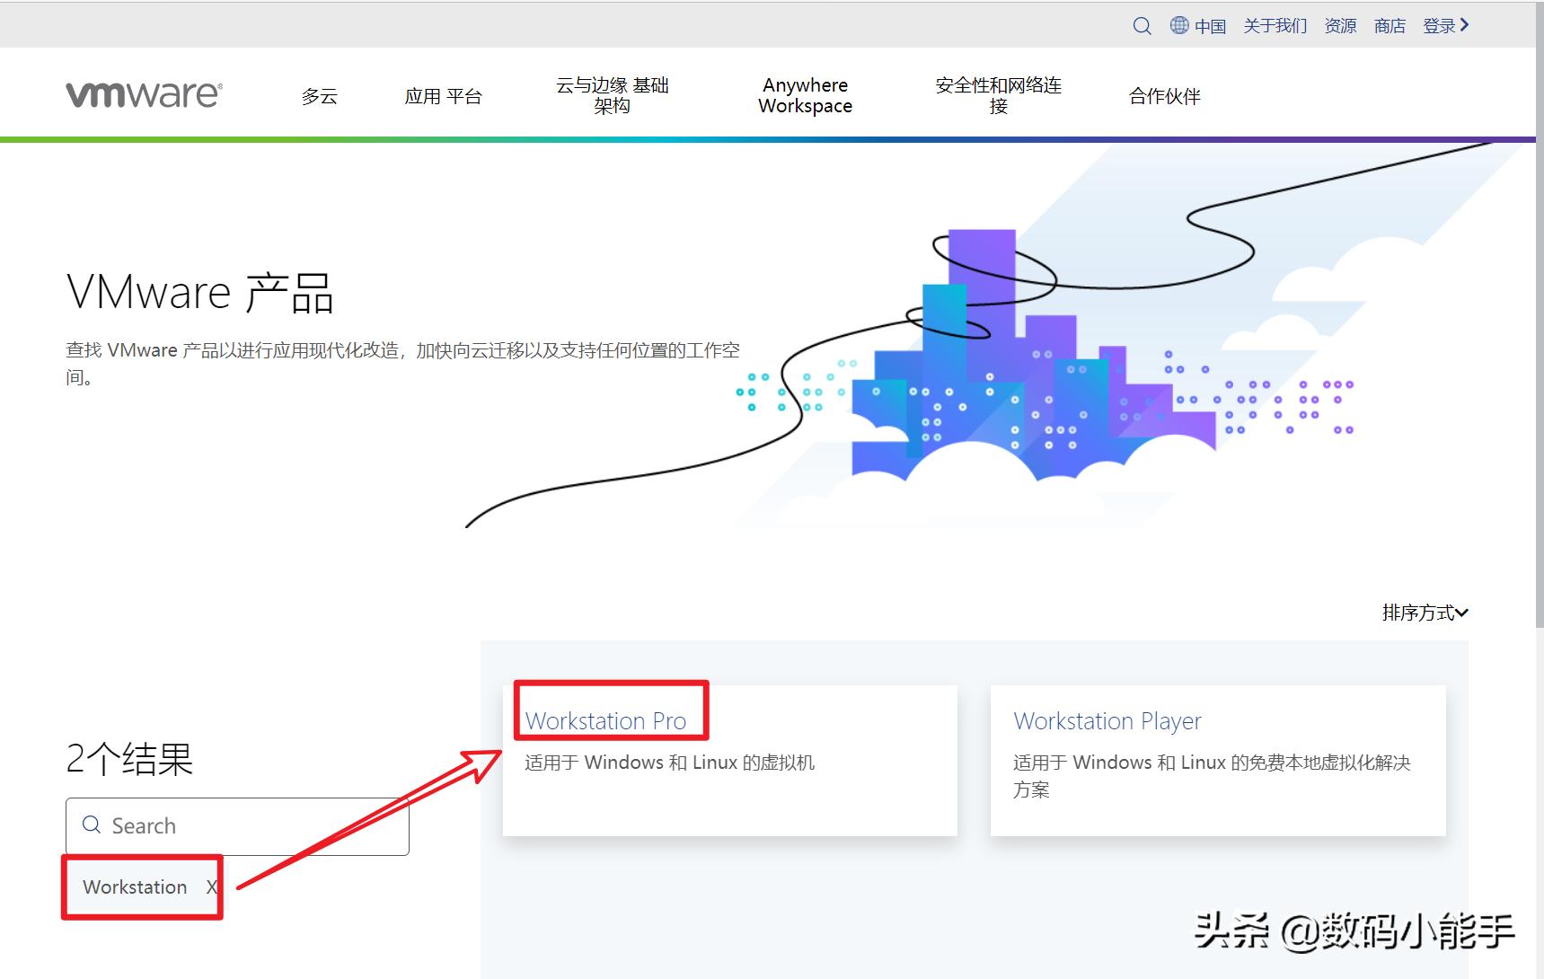Click the magnifier icon inside the Search box
The image size is (1544, 979).
[x=91, y=825]
